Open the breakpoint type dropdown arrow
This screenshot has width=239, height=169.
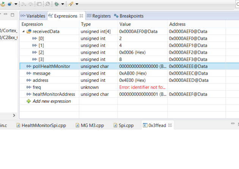click(x=16, y=4)
